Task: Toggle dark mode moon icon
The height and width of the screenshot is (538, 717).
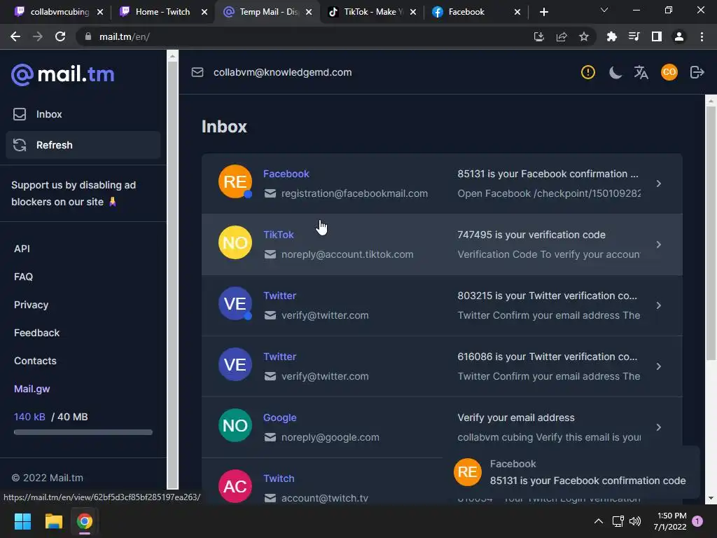Action: coord(615,72)
